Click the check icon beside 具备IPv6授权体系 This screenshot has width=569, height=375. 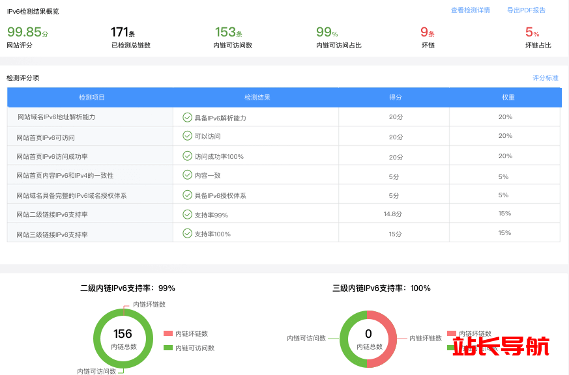187,195
